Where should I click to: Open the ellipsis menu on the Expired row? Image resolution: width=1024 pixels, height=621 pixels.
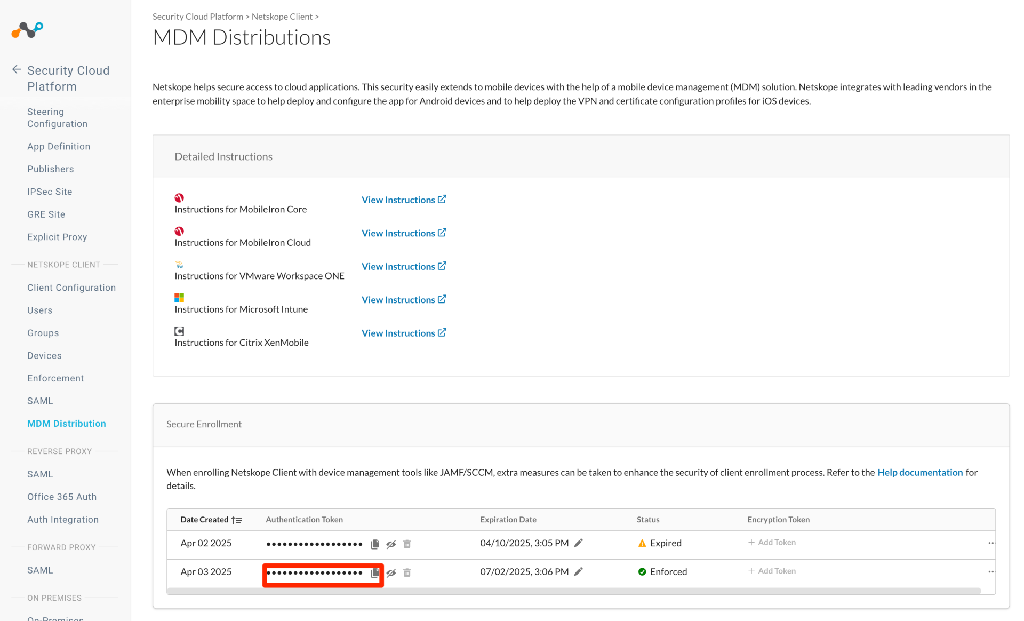tap(991, 543)
